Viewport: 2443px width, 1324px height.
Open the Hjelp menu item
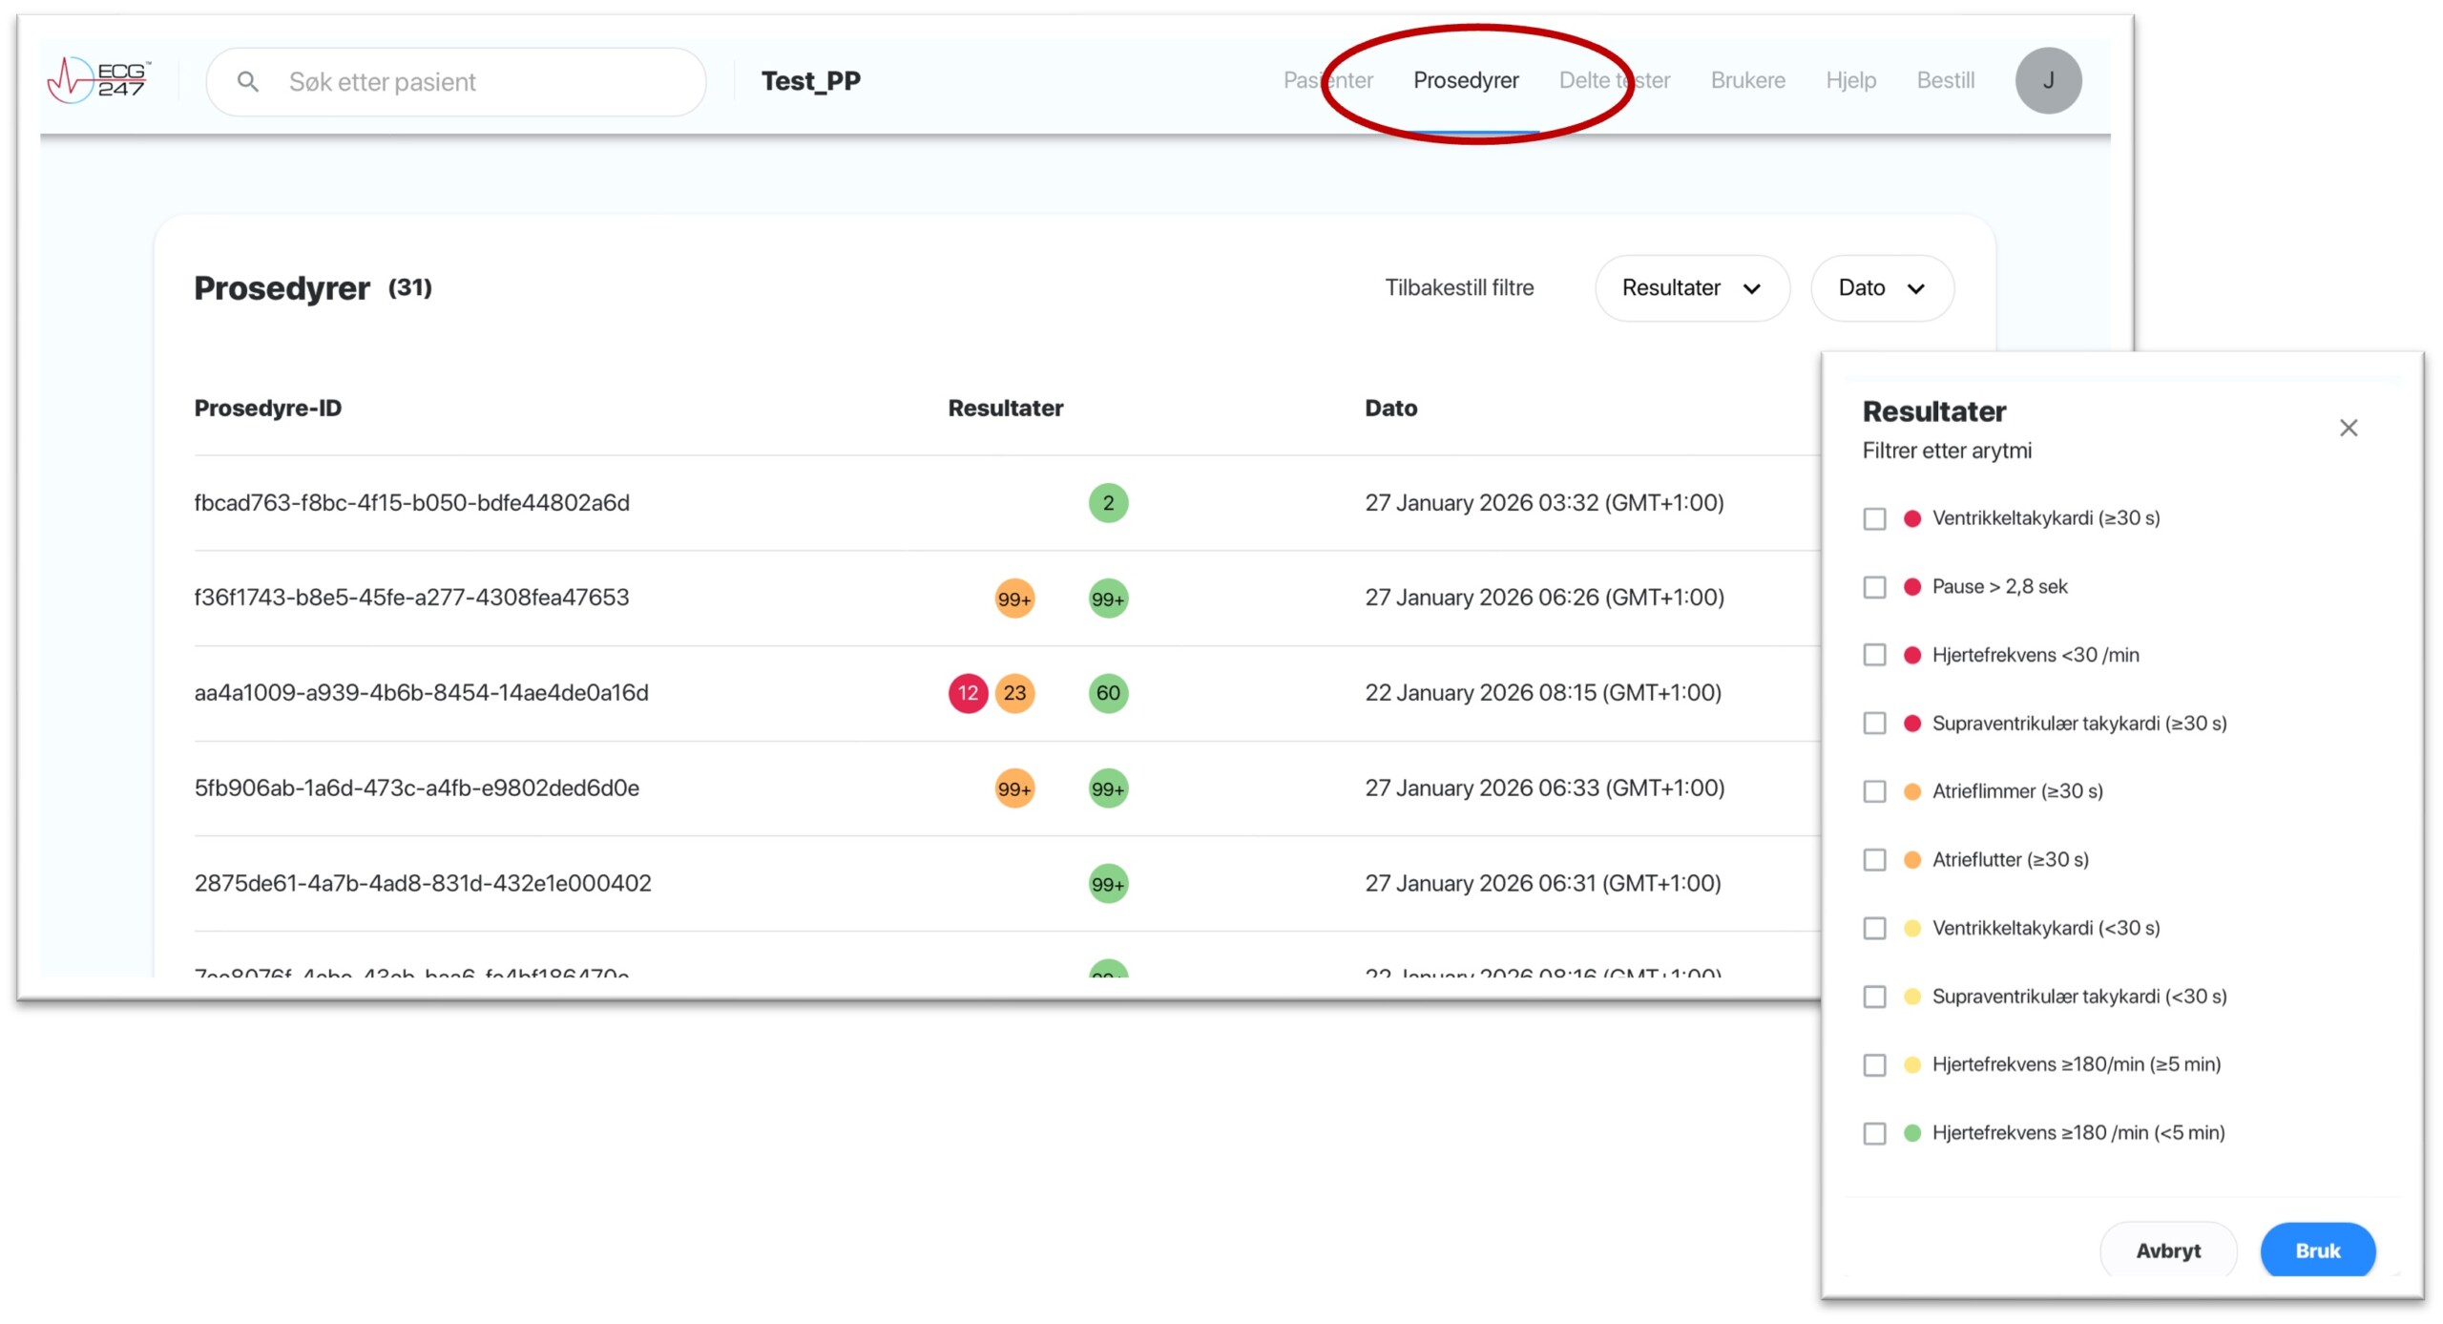click(1850, 81)
